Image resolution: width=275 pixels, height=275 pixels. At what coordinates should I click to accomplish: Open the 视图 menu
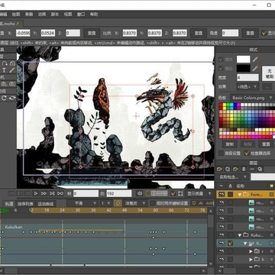pyautogui.click(x=68, y=15)
